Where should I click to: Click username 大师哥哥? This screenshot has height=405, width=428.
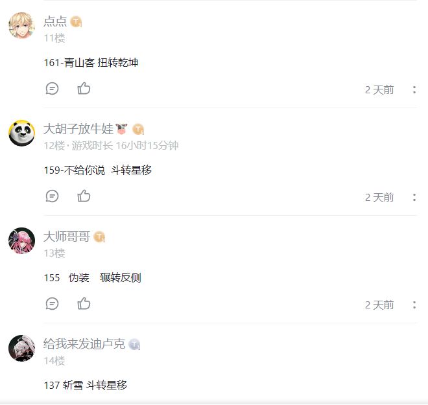(67, 237)
